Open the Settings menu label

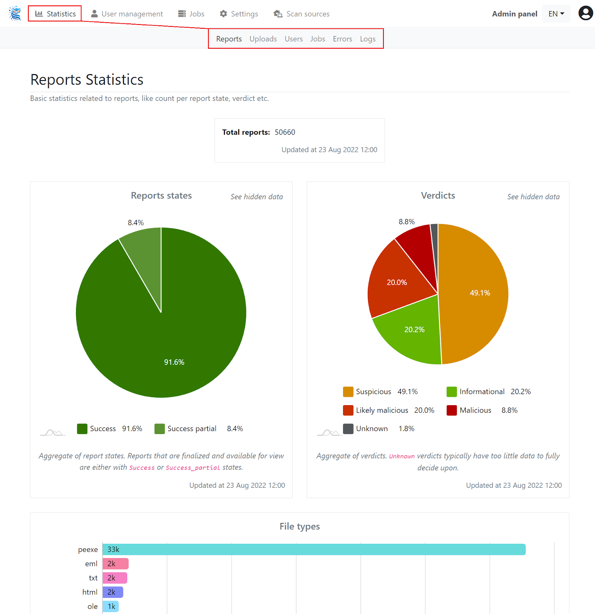pos(245,14)
